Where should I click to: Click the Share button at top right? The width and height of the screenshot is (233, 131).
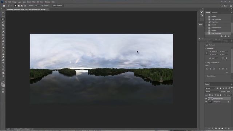pos(230,6)
